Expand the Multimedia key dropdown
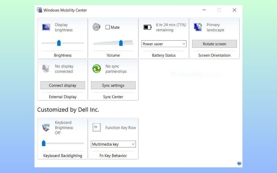Screen dimensions: 277x173 coord(113,144)
